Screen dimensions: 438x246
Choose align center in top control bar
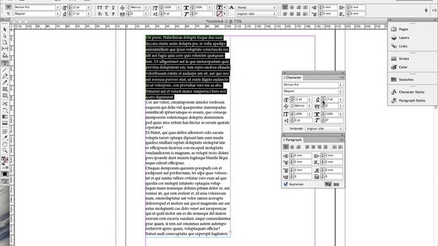(x=292, y=8)
